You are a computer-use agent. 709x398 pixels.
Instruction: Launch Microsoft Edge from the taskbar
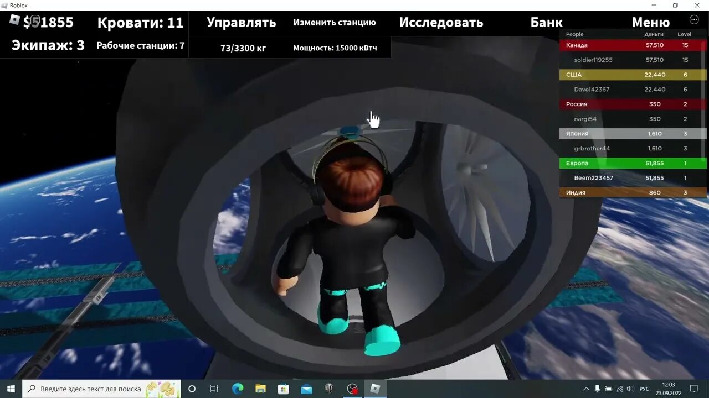click(x=238, y=389)
